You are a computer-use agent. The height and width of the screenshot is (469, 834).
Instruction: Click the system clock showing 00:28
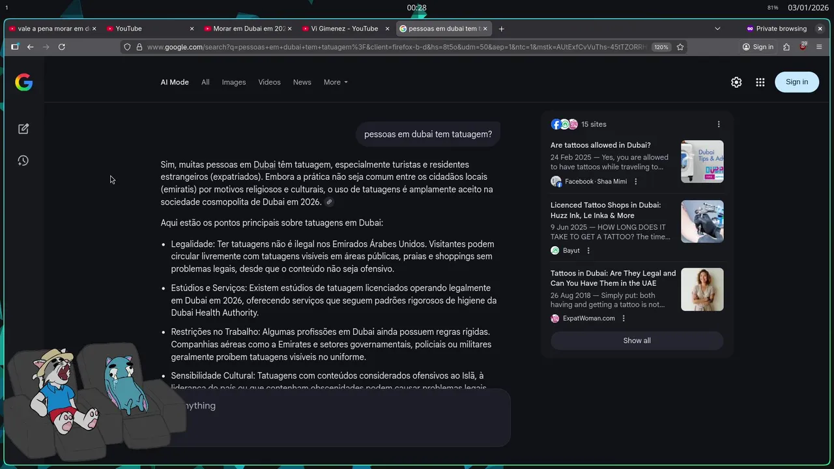pos(417,8)
